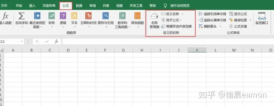Expand the 财务 dropdown arrow
Viewport: 274px width, 106px height.
52,27
